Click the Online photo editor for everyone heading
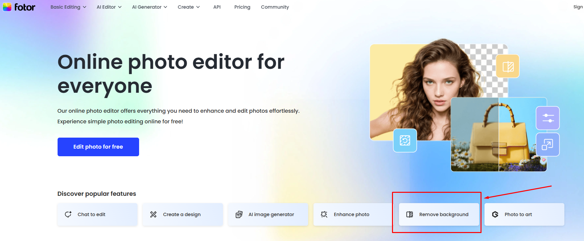 171,74
